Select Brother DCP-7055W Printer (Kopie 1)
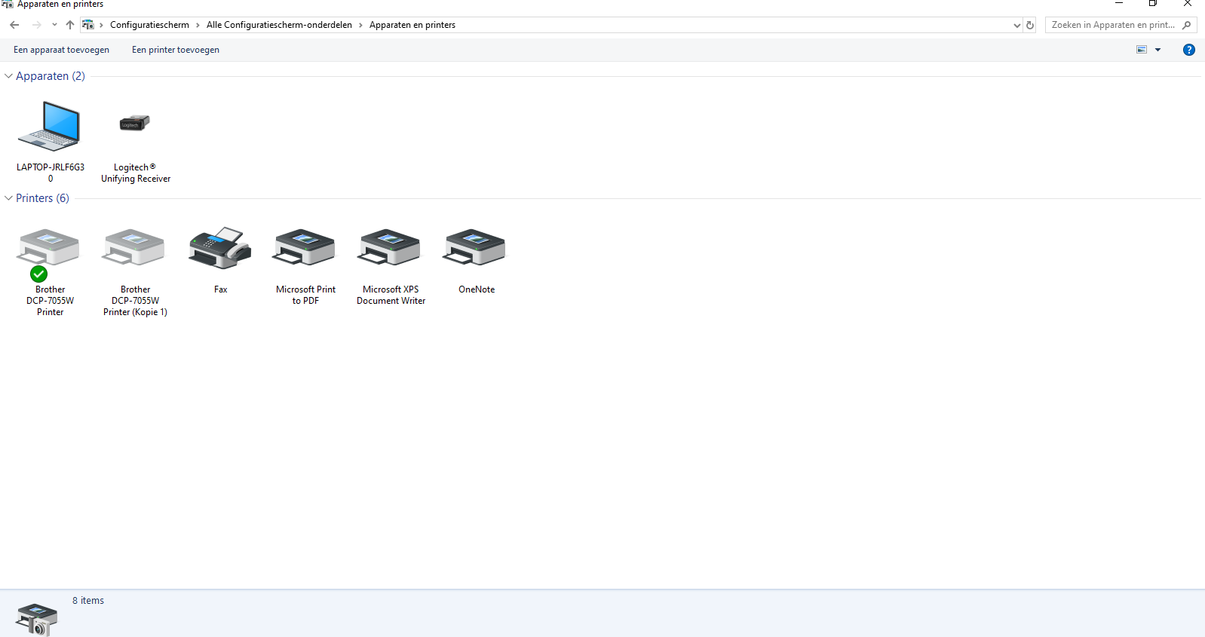The width and height of the screenshot is (1205, 637). click(x=135, y=248)
